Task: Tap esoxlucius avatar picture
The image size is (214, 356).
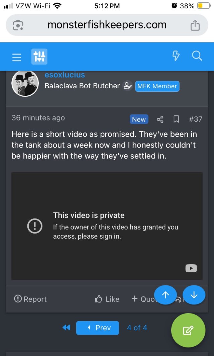Action: coord(25,84)
